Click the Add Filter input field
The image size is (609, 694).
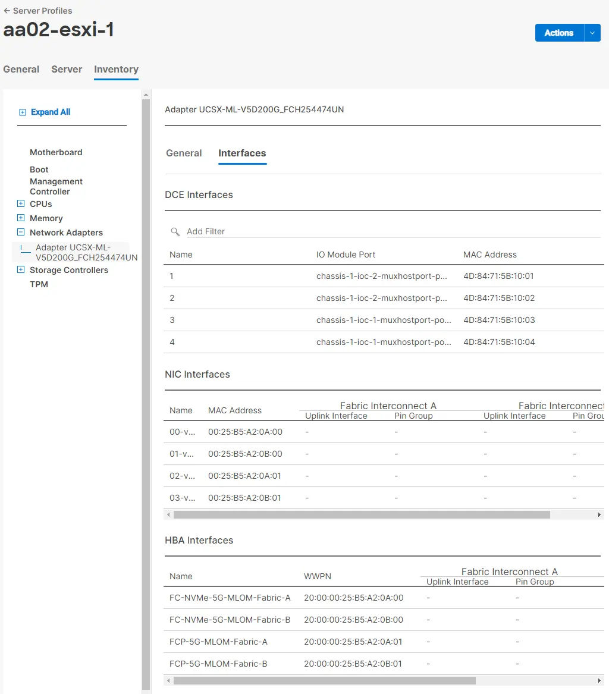pyautogui.click(x=393, y=231)
